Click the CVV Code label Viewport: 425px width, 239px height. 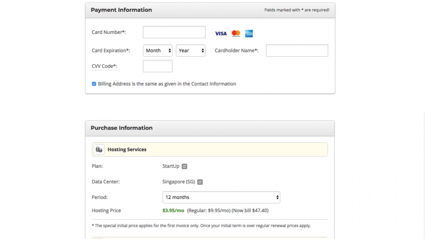(105, 66)
